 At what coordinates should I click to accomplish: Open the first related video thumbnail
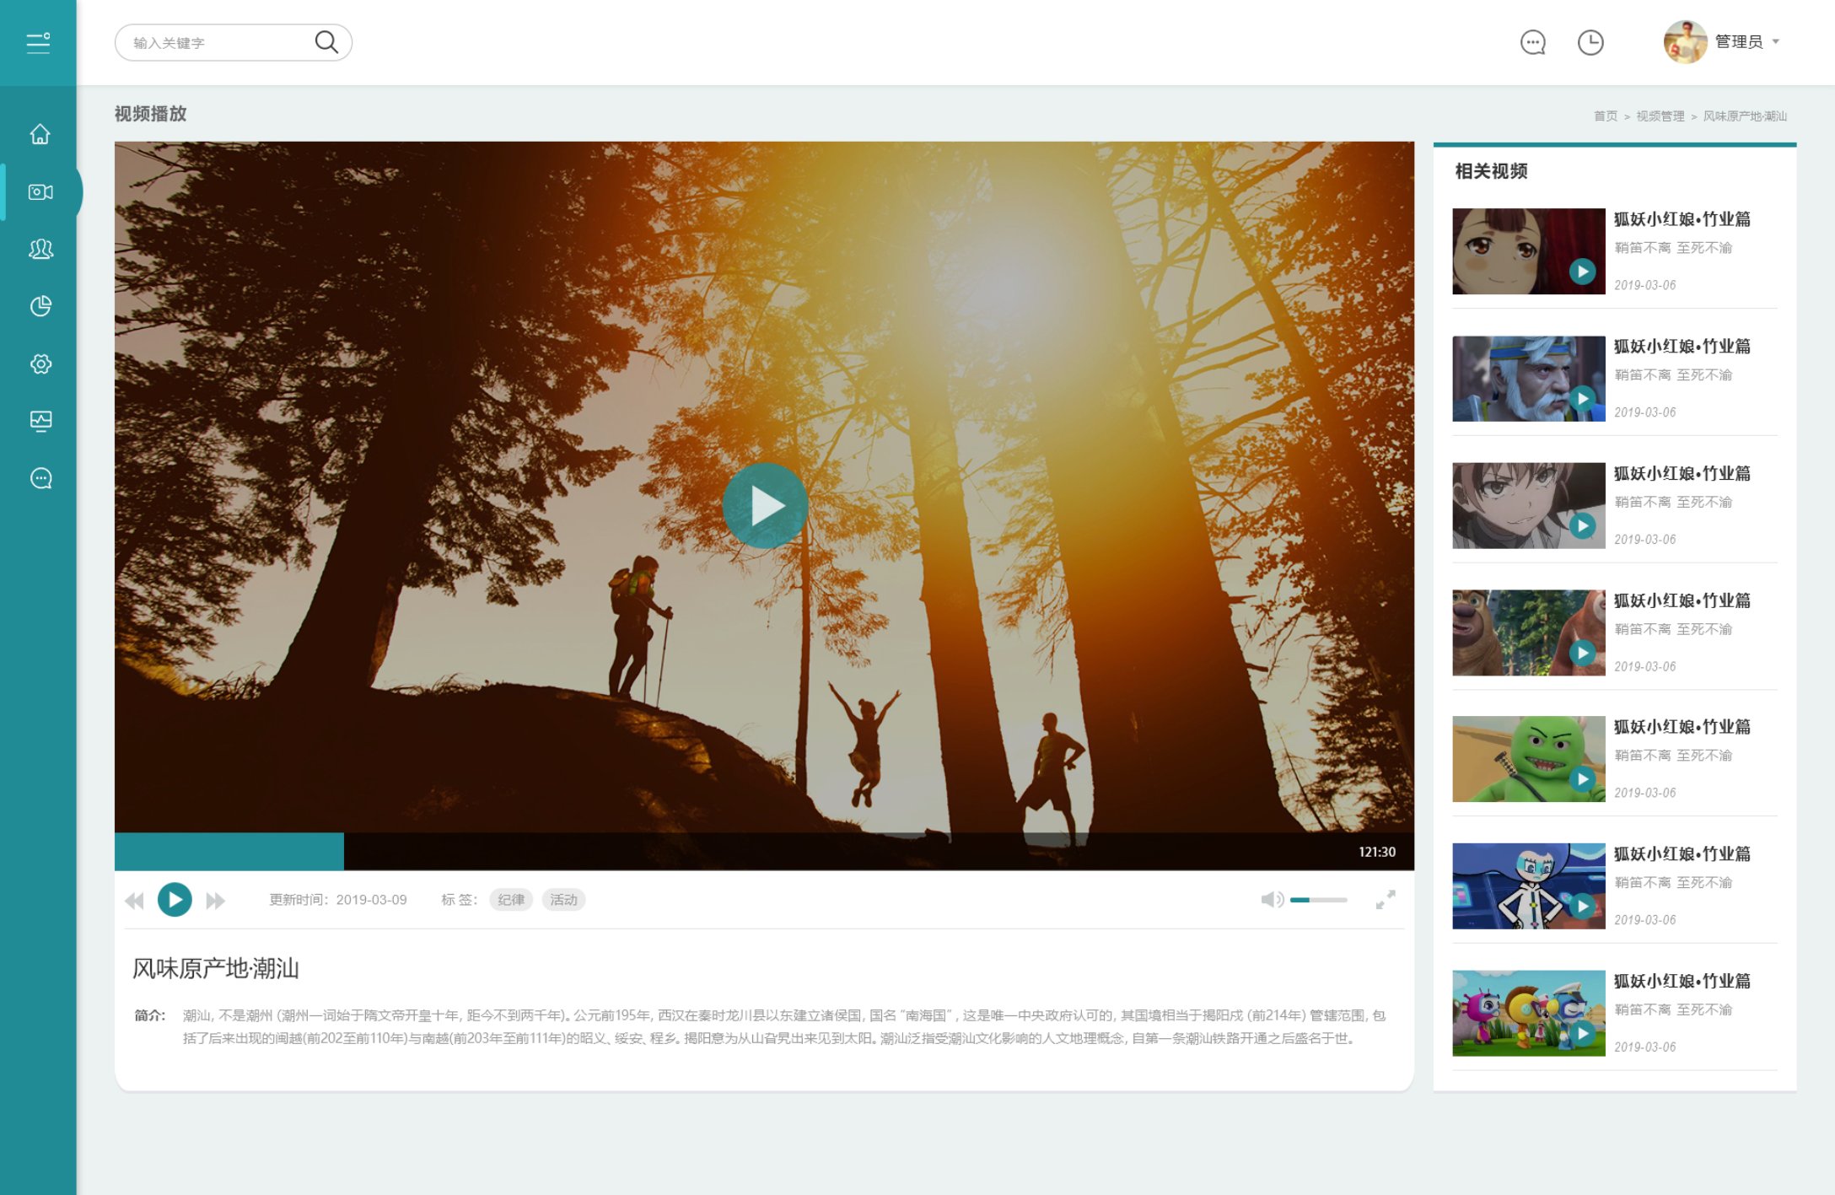click(x=1528, y=251)
